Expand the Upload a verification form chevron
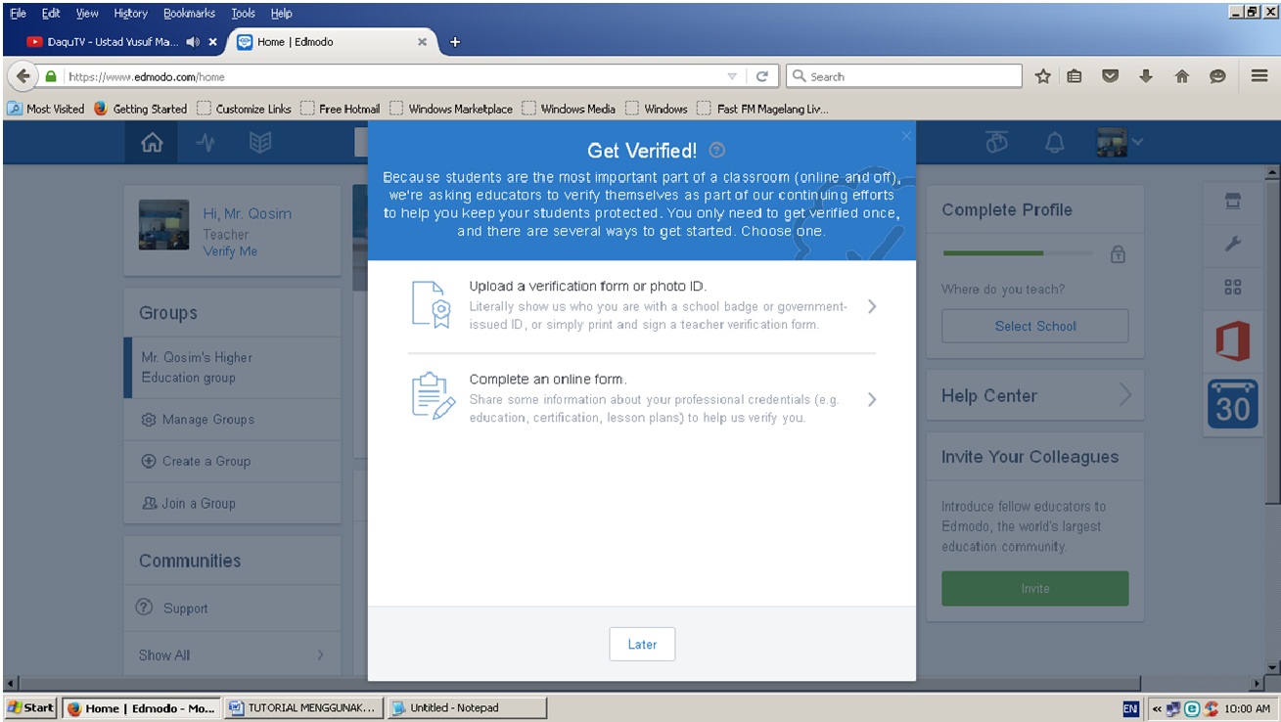The width and height of the screenshot is (1281, 722). (871, 306)
